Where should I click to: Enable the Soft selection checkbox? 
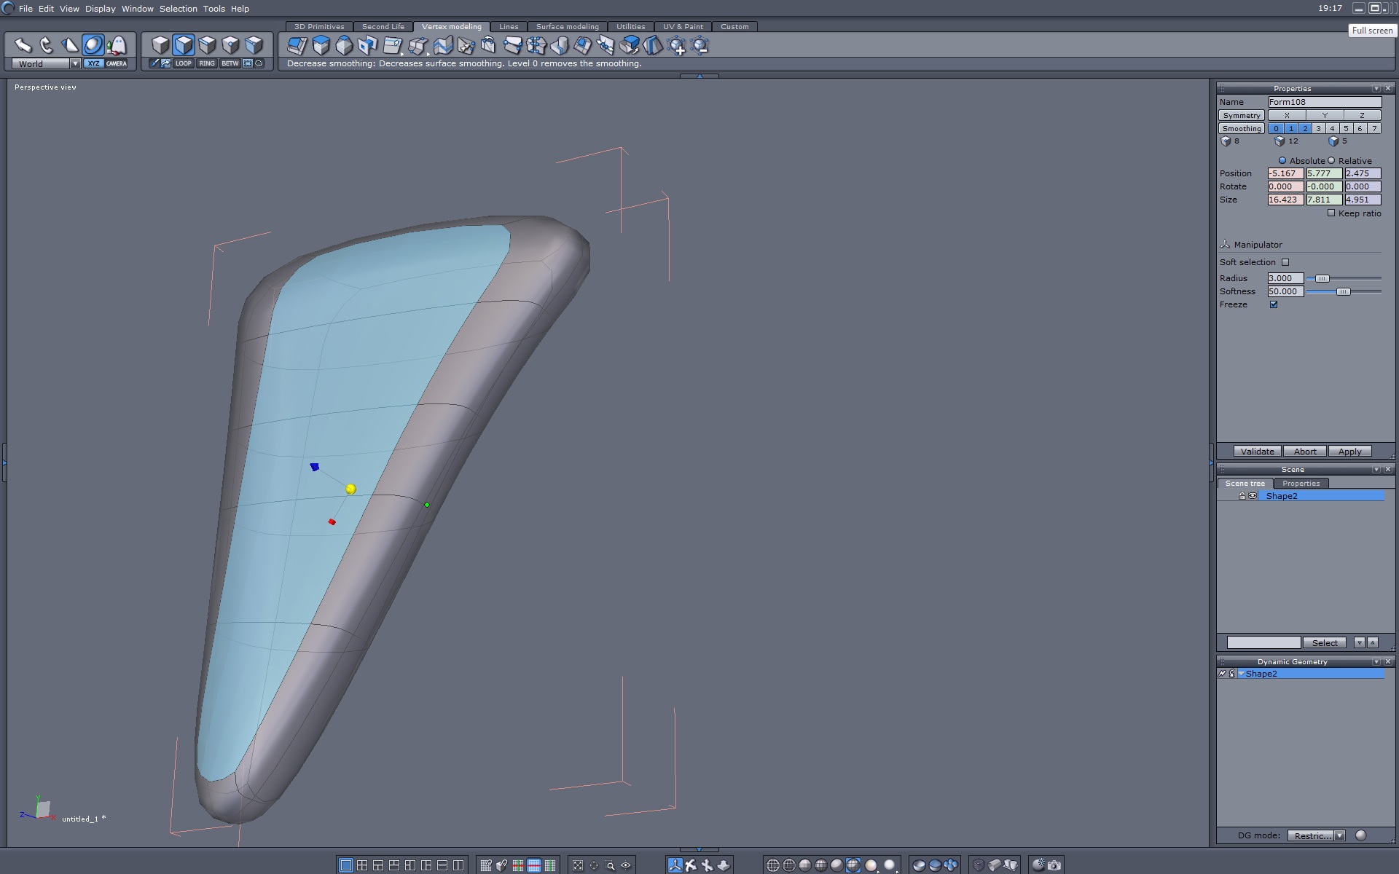1285,262
